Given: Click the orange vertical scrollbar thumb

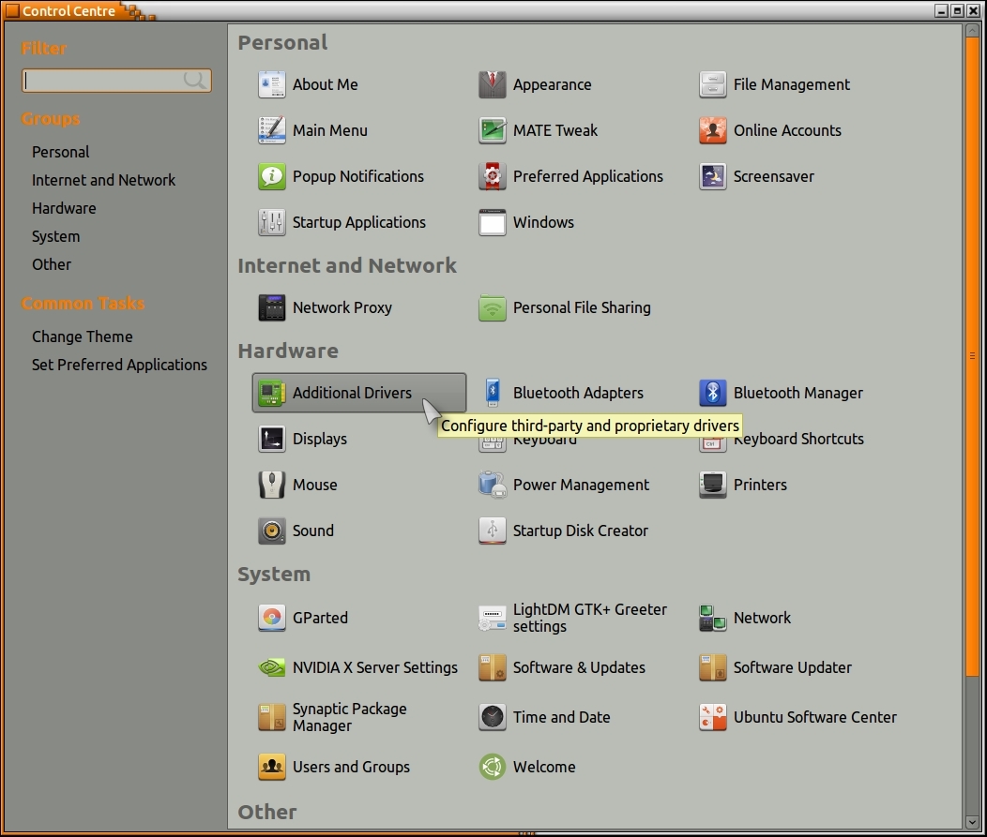Looking at the screenshot, I should (973, 356).
